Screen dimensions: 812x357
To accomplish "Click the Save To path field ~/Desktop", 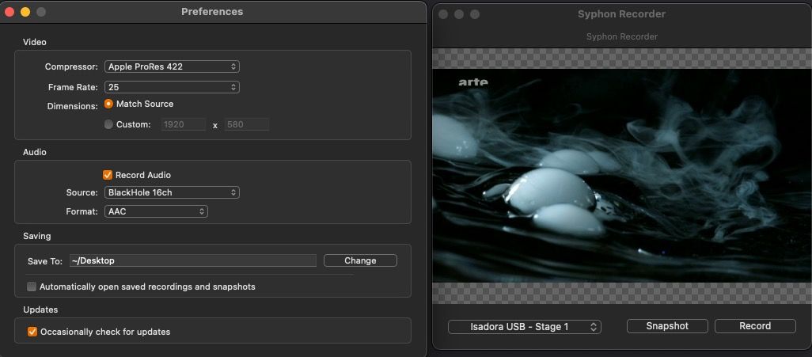I will 192,260.
